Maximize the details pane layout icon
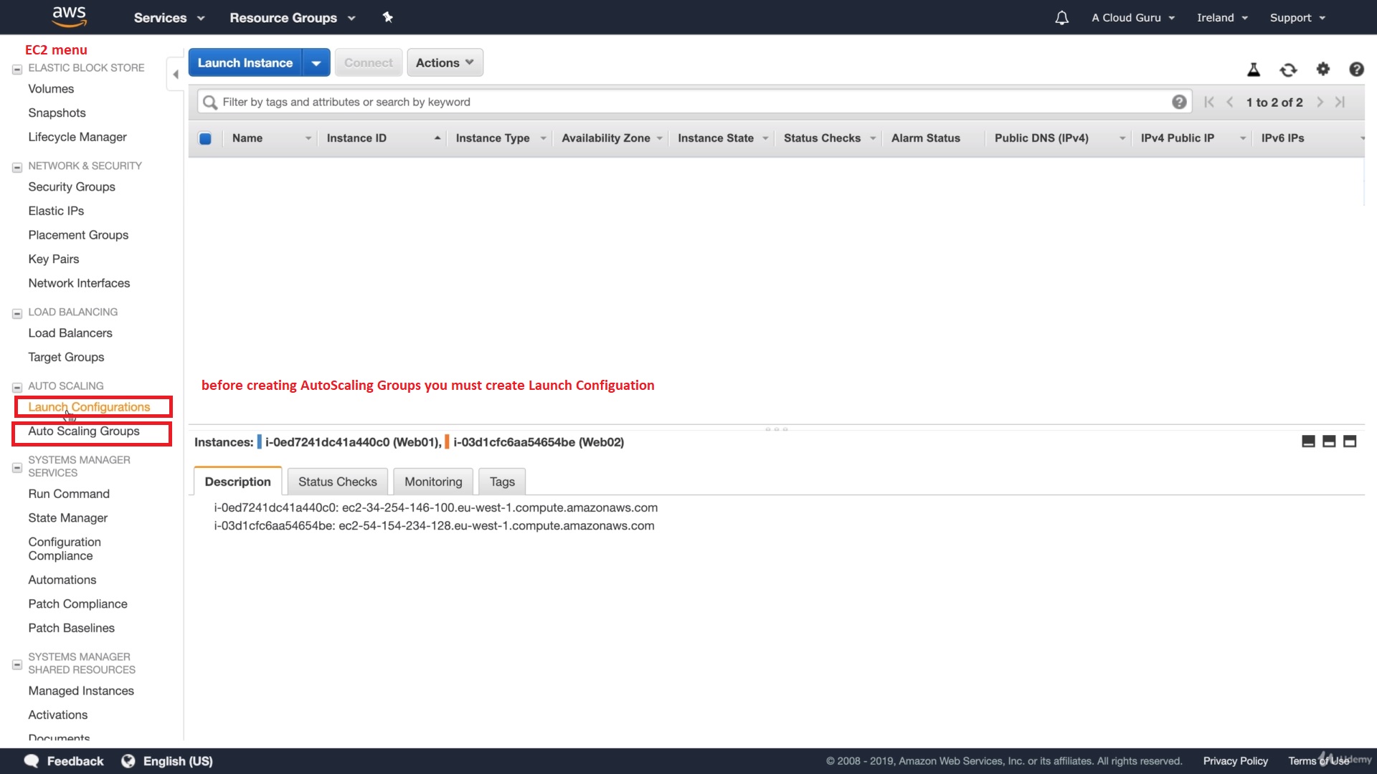 tap(1349, 441)
